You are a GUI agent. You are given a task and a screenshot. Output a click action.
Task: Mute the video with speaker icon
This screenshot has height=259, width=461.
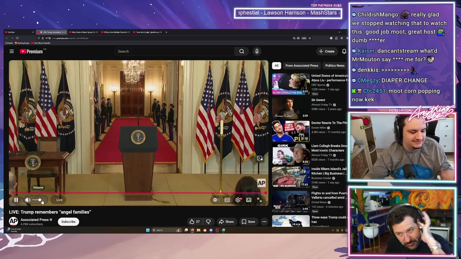click(28, 200)
